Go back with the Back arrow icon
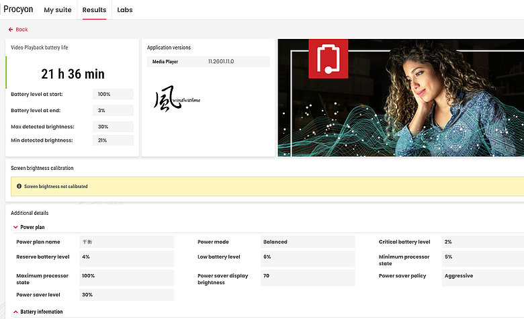The height and width of the screenshot is (319, 524). pos(11,30)
